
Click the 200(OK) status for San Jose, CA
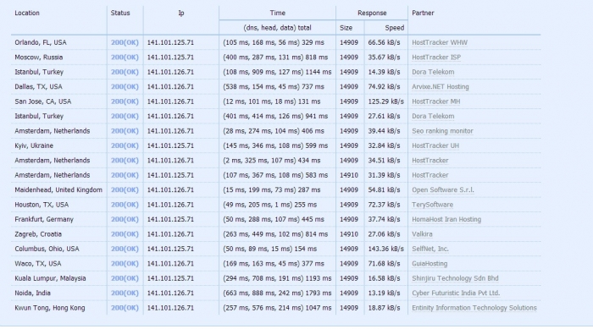click(x=125, y=101)
